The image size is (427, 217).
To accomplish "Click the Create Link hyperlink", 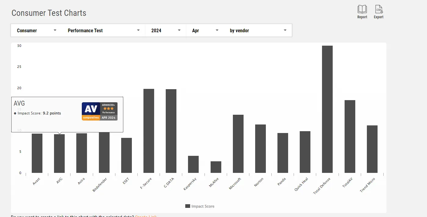I will (x=146, y=216).
